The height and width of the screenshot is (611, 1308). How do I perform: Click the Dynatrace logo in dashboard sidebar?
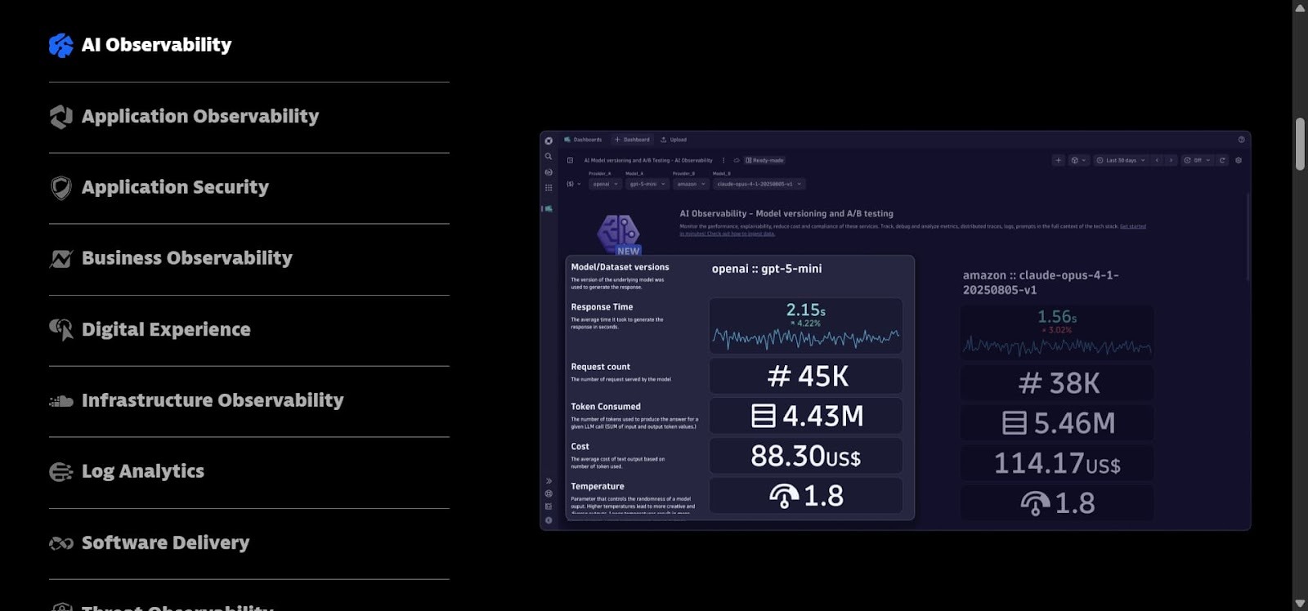coord(549,140)
